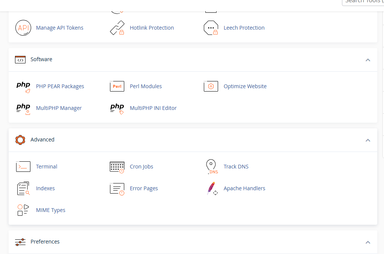Click the Preferences sliders icon
Viewport: 384px width, 254px height.
[x=20, y=242]
